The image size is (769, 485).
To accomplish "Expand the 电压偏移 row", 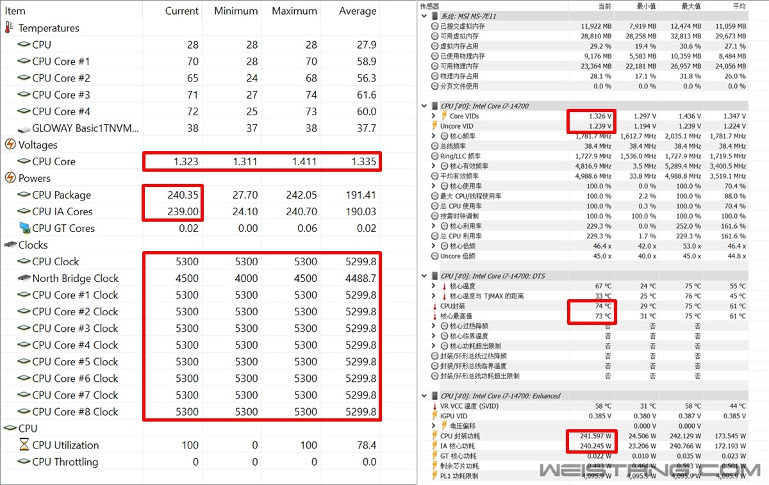I will [x=434, y=426].
